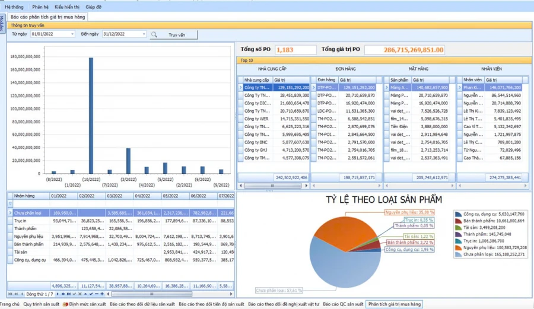Click the cancel edit X navigator icon

[80, 294]
